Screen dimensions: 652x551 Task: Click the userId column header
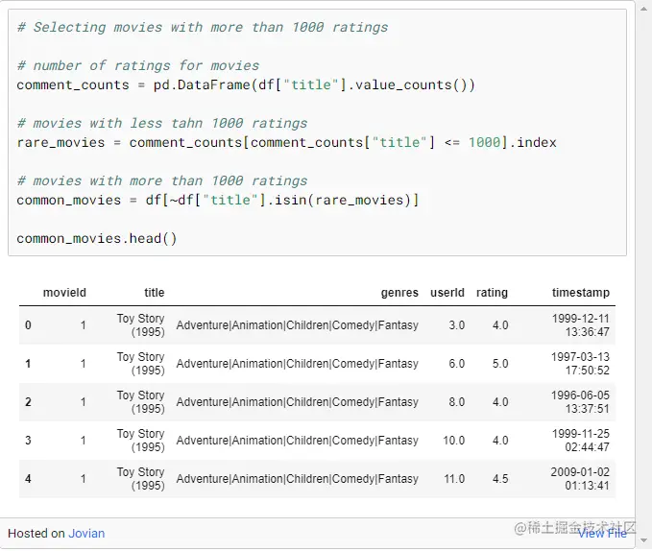coord(447,293)
